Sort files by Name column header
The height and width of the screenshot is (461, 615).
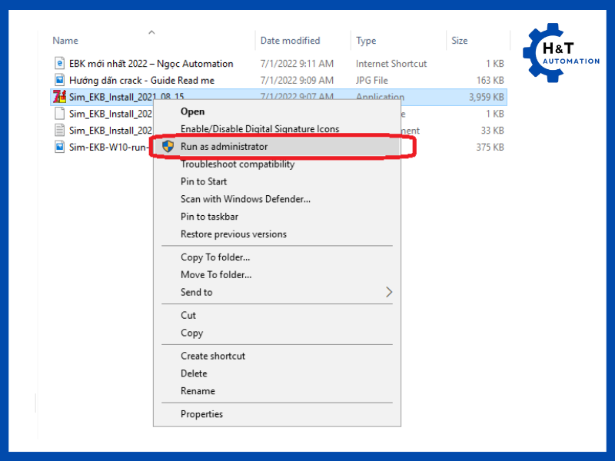click(x=66, y=41)
